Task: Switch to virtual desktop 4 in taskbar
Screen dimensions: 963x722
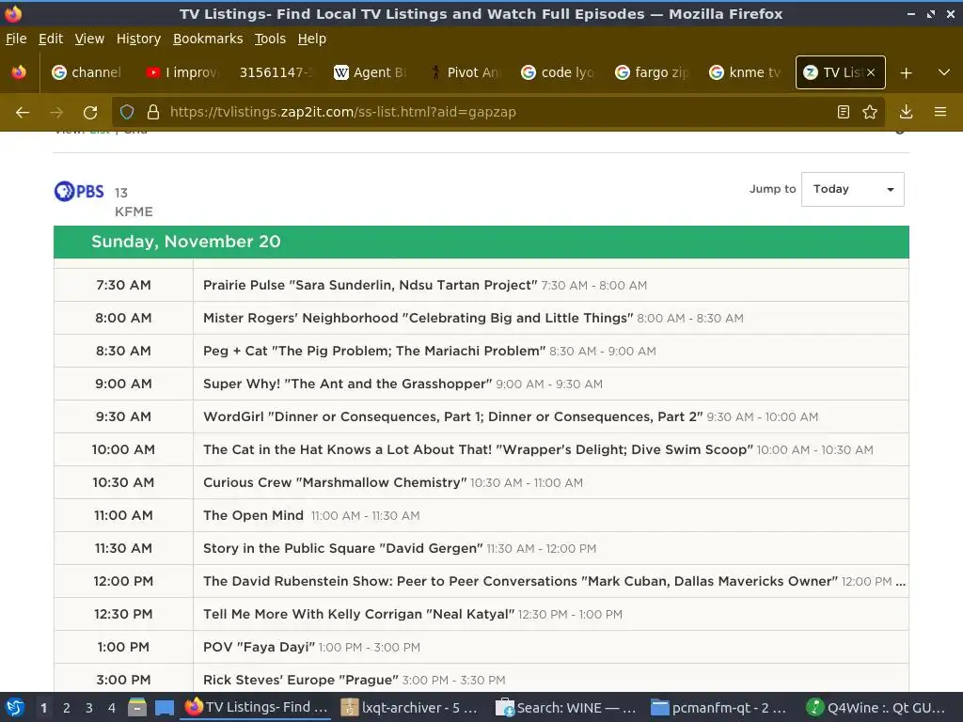Action: [x=112, y=708]
